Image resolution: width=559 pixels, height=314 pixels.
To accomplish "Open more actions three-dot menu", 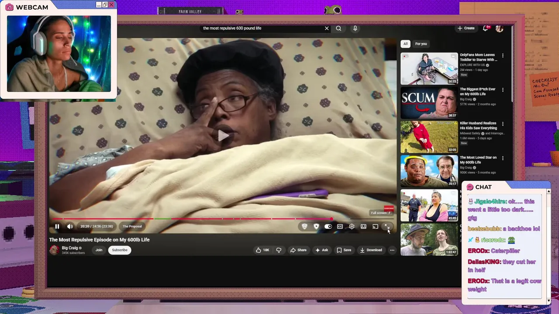I will pyautogui.click(x=392, y=250).
